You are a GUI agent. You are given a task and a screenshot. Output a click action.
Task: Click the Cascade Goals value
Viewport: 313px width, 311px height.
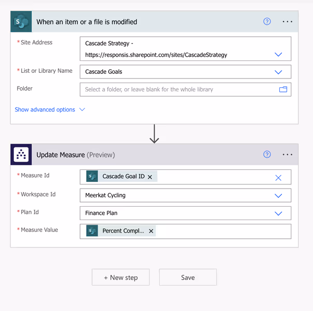pos(103,72)
